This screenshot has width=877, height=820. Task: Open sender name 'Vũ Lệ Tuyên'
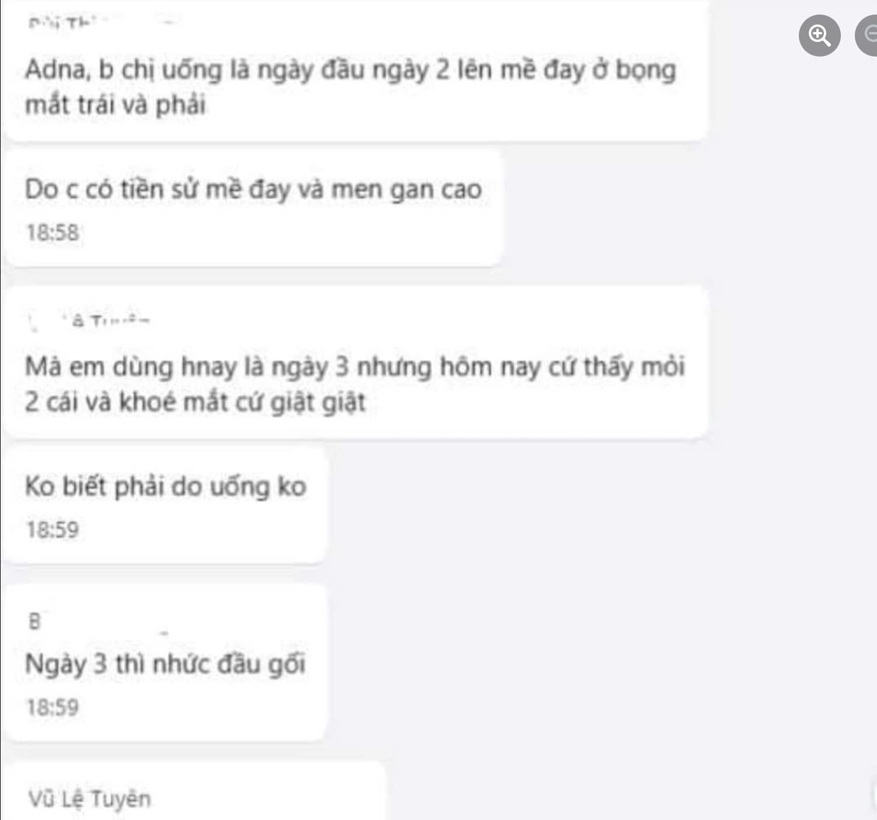pos(90,799)
